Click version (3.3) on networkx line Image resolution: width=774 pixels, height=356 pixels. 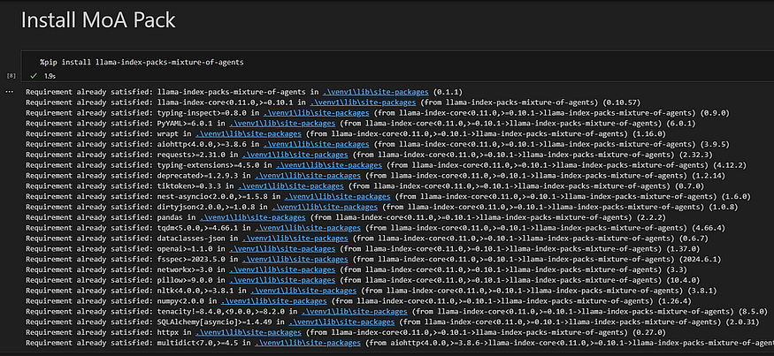pos(676,270)
